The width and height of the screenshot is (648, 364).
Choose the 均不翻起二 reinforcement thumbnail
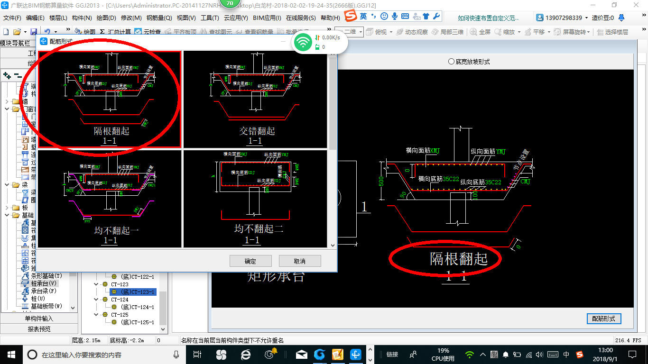pyautogui.click(x=255, y=199)
